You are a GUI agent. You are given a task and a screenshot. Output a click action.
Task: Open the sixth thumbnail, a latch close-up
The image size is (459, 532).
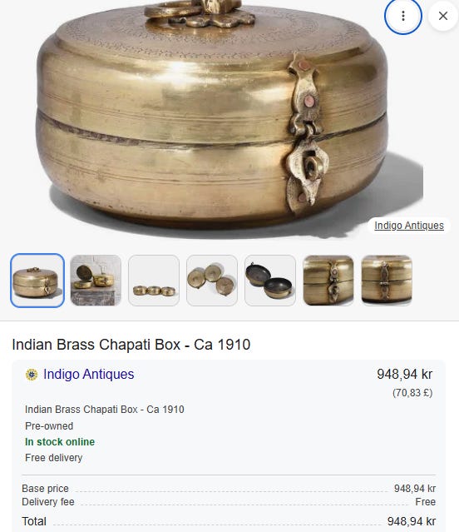[x=328, y=281]
